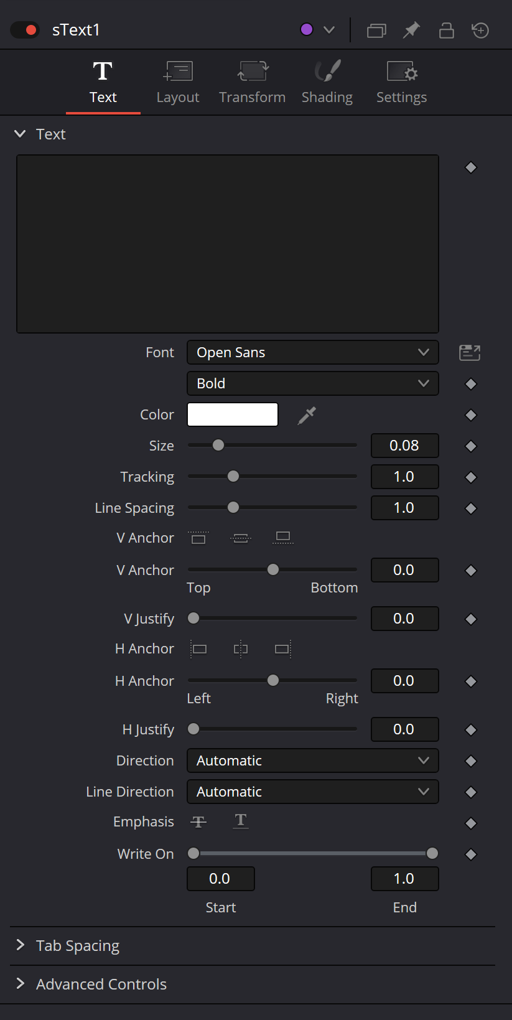Switch to the Layout tab

178,83
